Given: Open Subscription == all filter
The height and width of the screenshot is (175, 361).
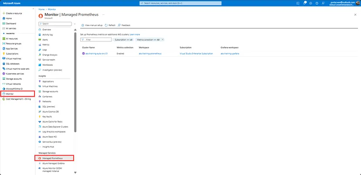Looking at the screenshot, I should 124,40.
